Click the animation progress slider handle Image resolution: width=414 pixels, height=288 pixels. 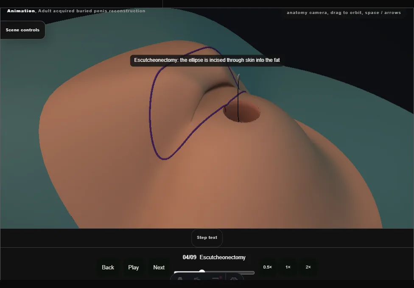coord(202,272)
